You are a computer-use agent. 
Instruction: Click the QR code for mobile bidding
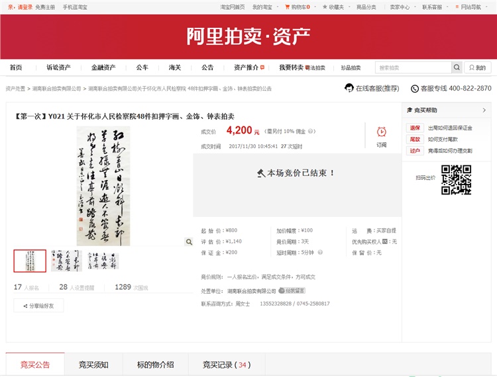[x=456, y=179]
